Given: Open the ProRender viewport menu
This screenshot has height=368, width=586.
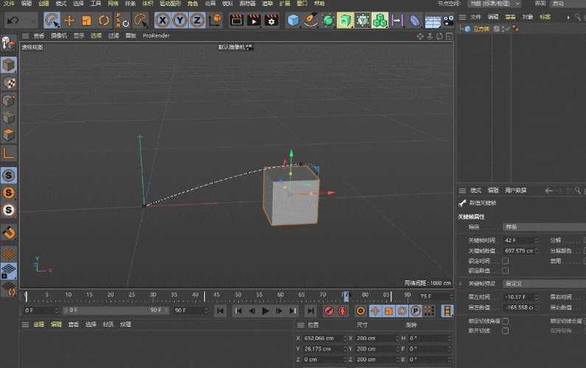Looking at the screenshot, I should (156, 36).
